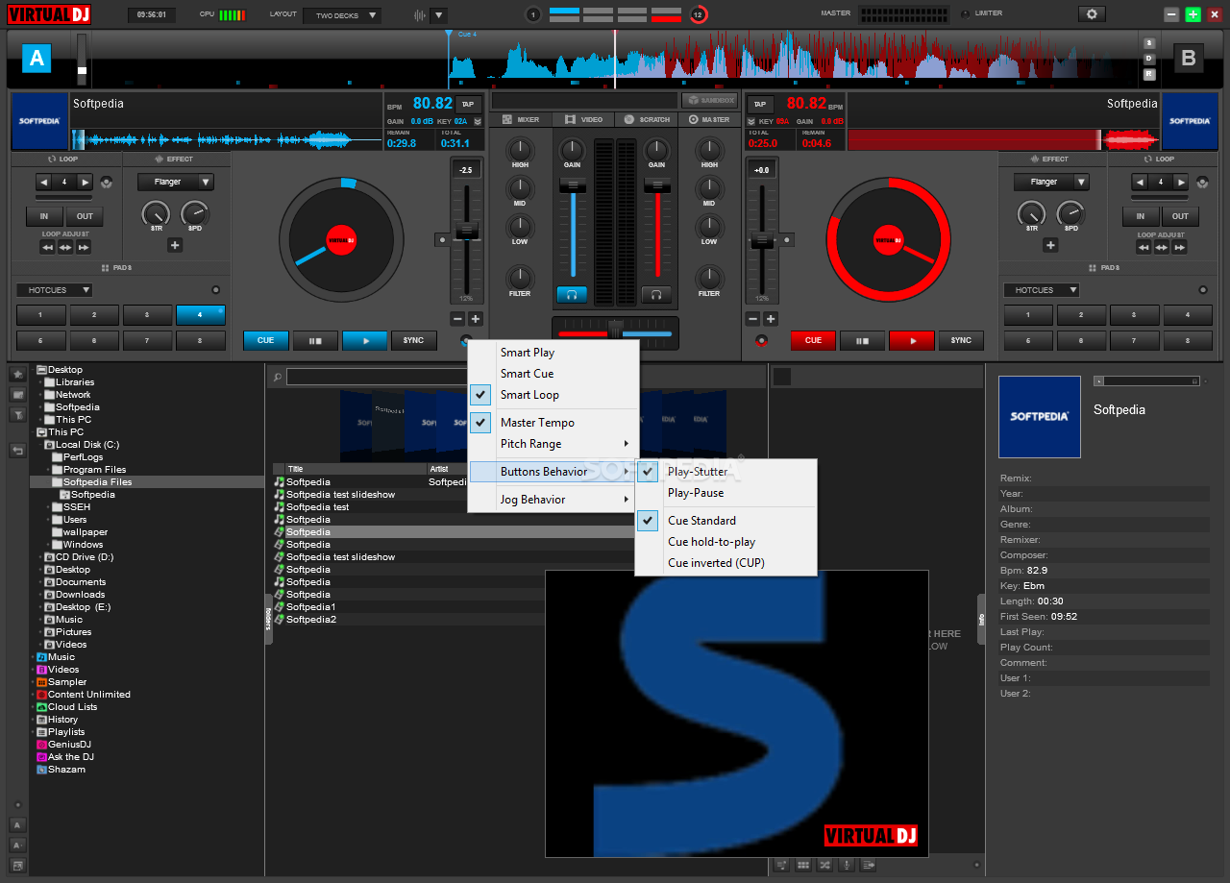Click the loop OUT button on deck B

tap(1180, 216)
